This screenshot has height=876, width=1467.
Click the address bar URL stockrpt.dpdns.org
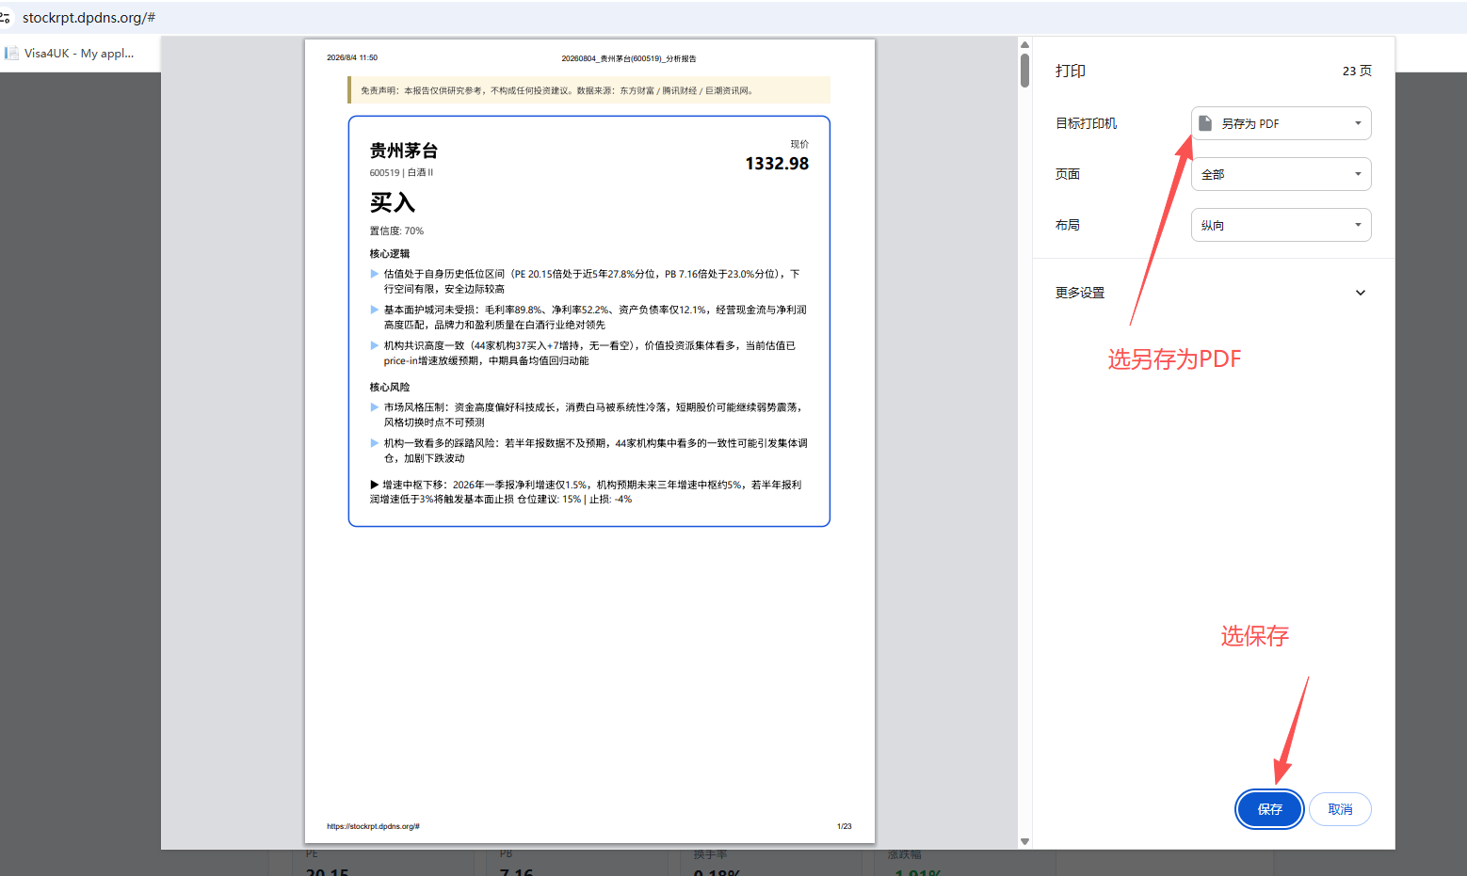click(89, 17)
